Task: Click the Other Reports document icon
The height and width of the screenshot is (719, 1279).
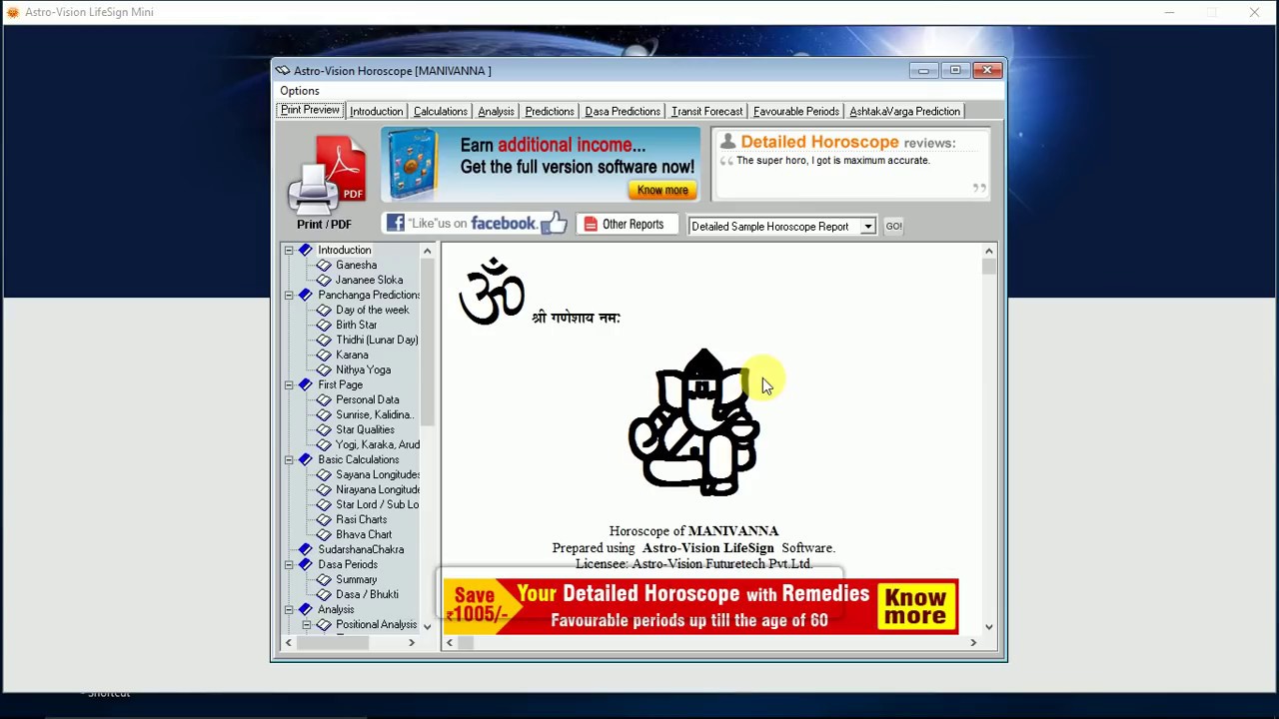Action: 591,225
